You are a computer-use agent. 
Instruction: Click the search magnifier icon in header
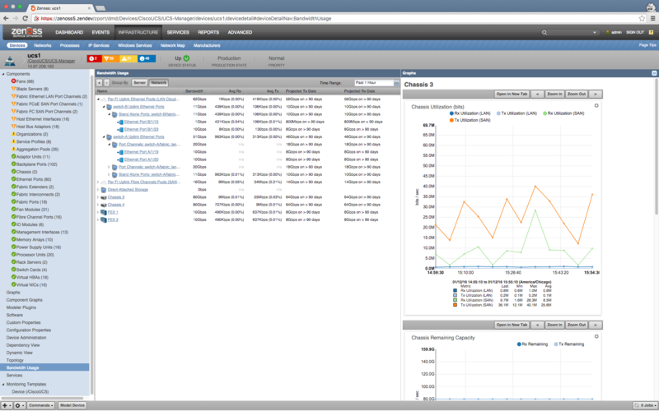point(544,32)
